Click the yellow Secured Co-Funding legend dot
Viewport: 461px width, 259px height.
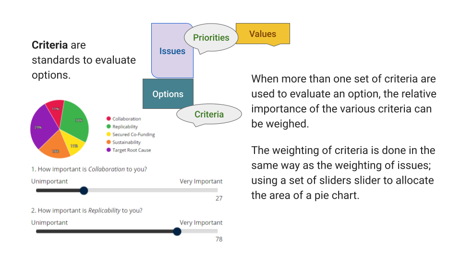109,135
